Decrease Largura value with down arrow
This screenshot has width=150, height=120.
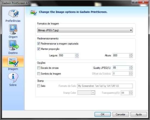77,57
